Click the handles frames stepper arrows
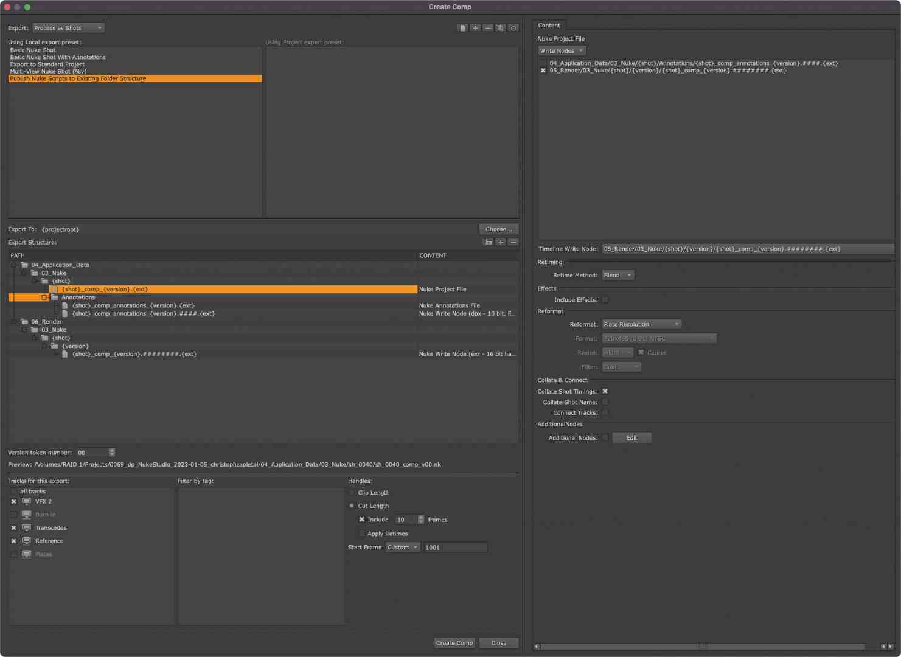This screenshot has height=657, width=901. point(421,520)
